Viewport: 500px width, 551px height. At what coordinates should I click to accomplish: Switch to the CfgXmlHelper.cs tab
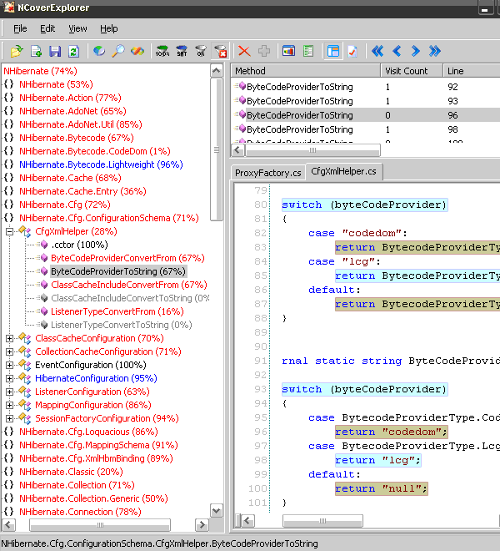(344, 171)
